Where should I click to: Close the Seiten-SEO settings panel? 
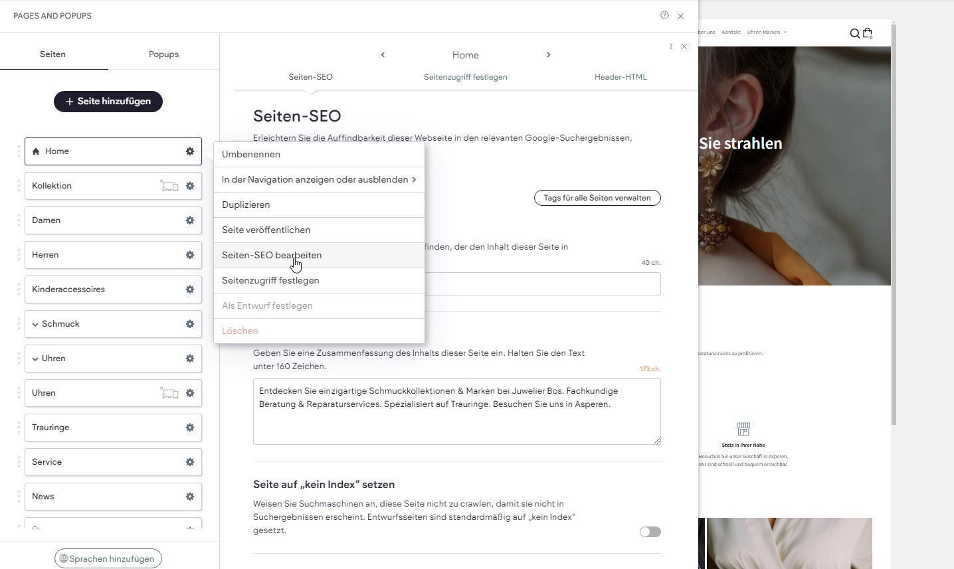pos(684,46)
